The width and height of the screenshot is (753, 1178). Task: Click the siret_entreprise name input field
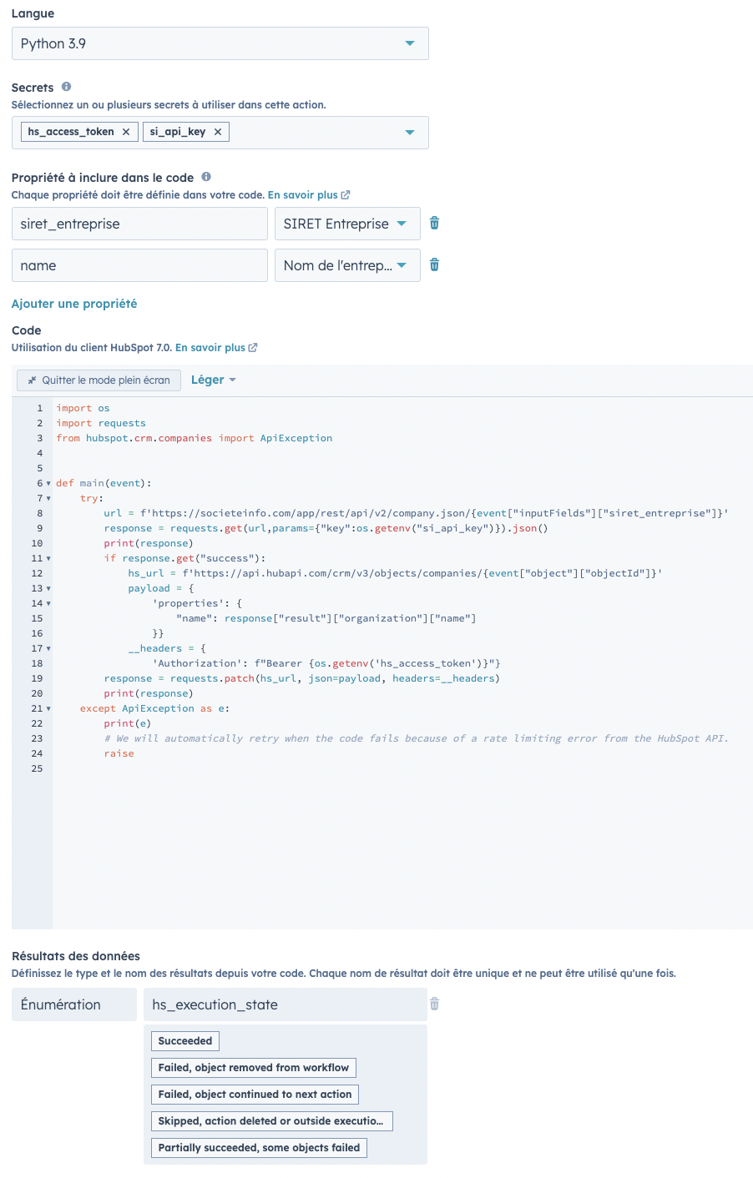coord(139,224)
